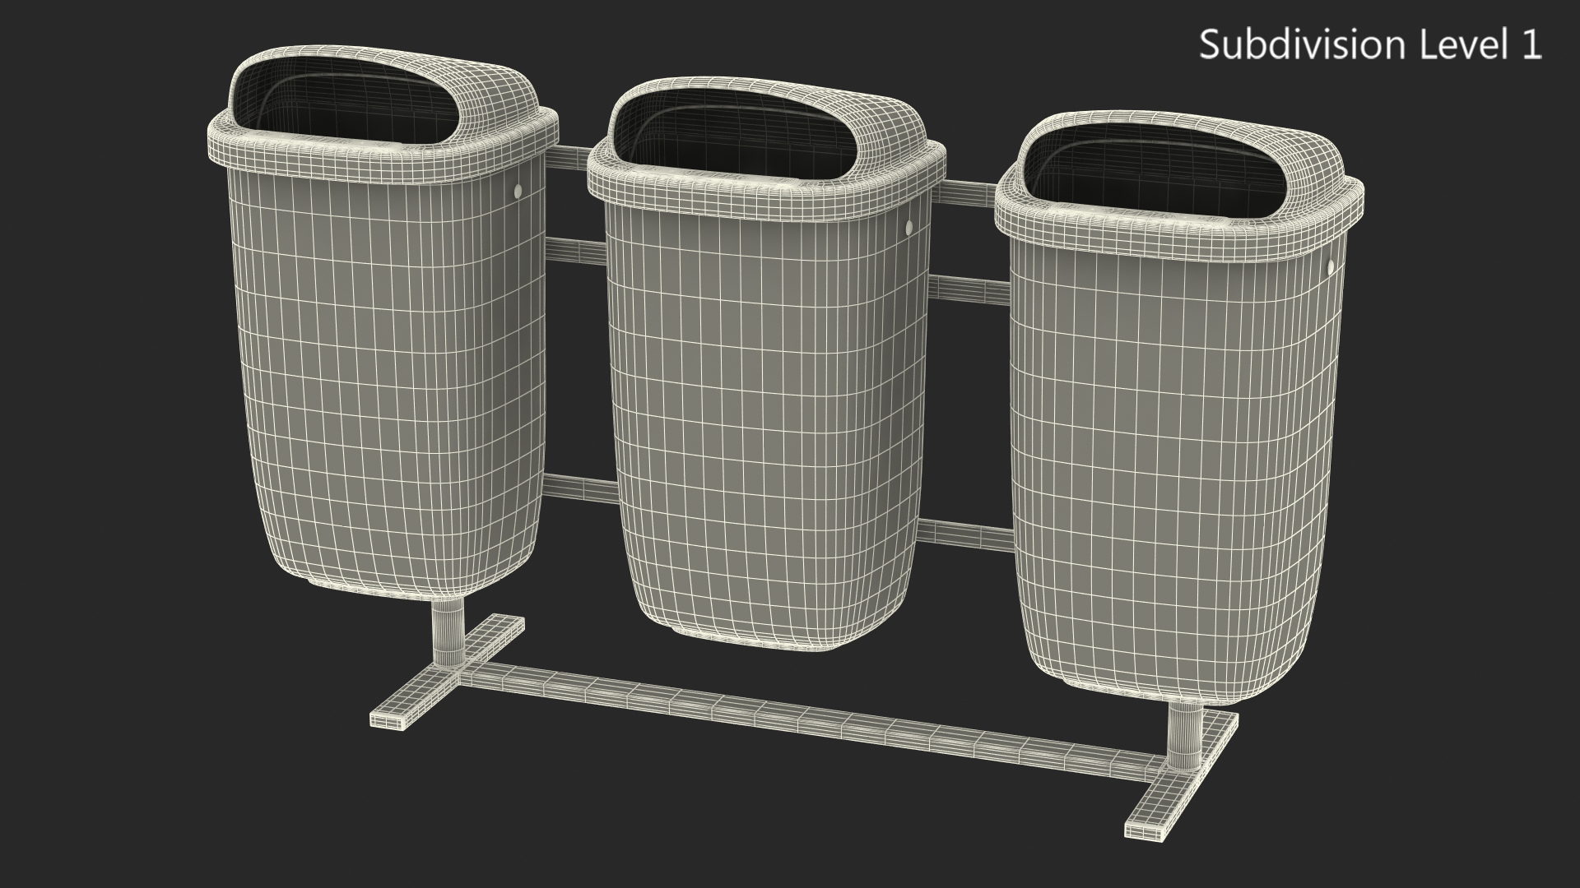
Task: Click the 'Subdivision Level 1' text label
Action: pyautogui.click(x=1370, y=44)
